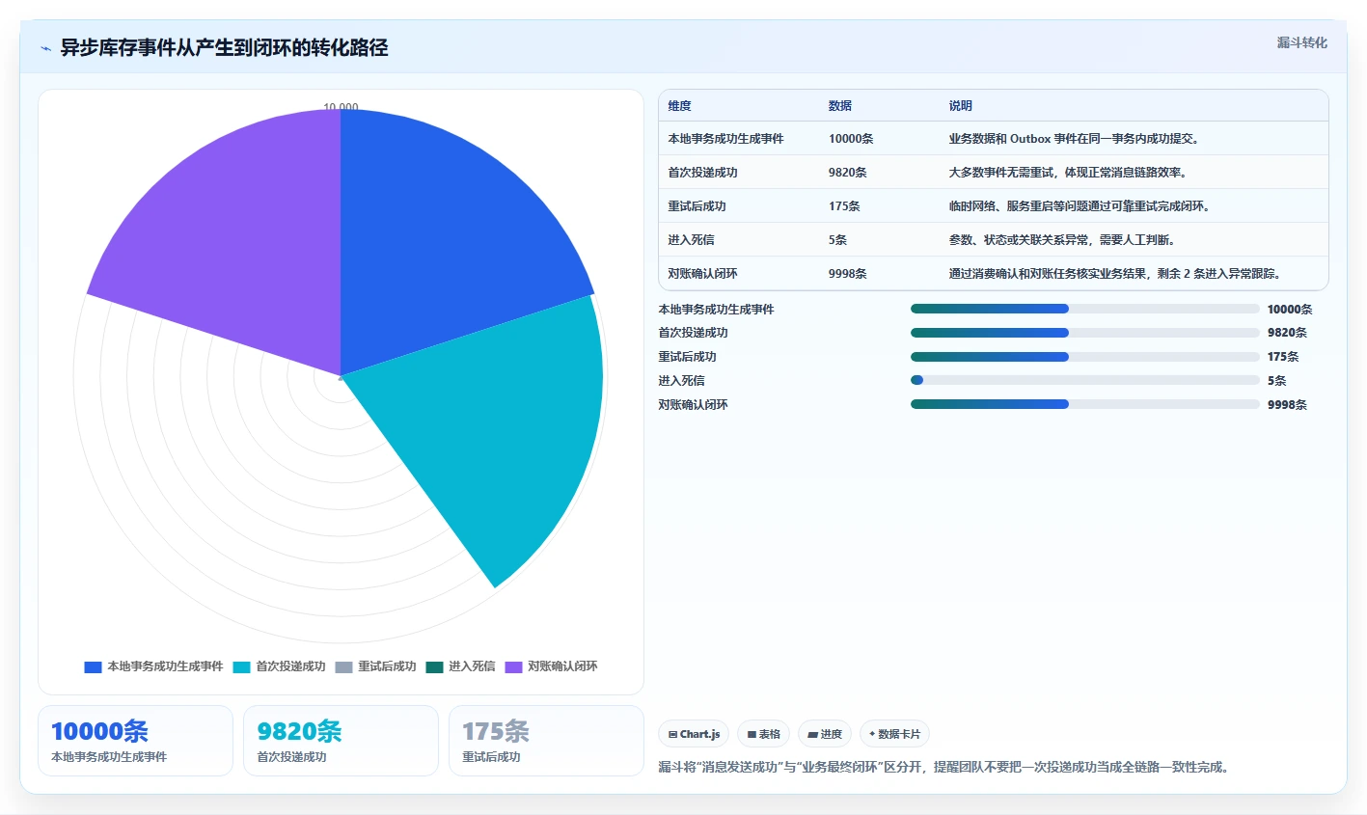Toggle the 本地事务成功生成事件 legend swatch
This screenshot has width=1367, height=815.
(x=93, y=666)
